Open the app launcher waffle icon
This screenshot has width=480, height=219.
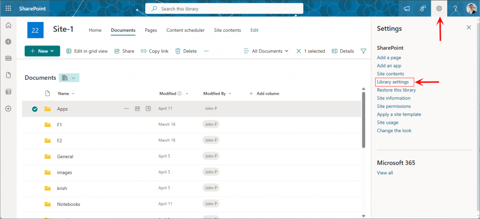pyautogui.click(x=8, y=8)
